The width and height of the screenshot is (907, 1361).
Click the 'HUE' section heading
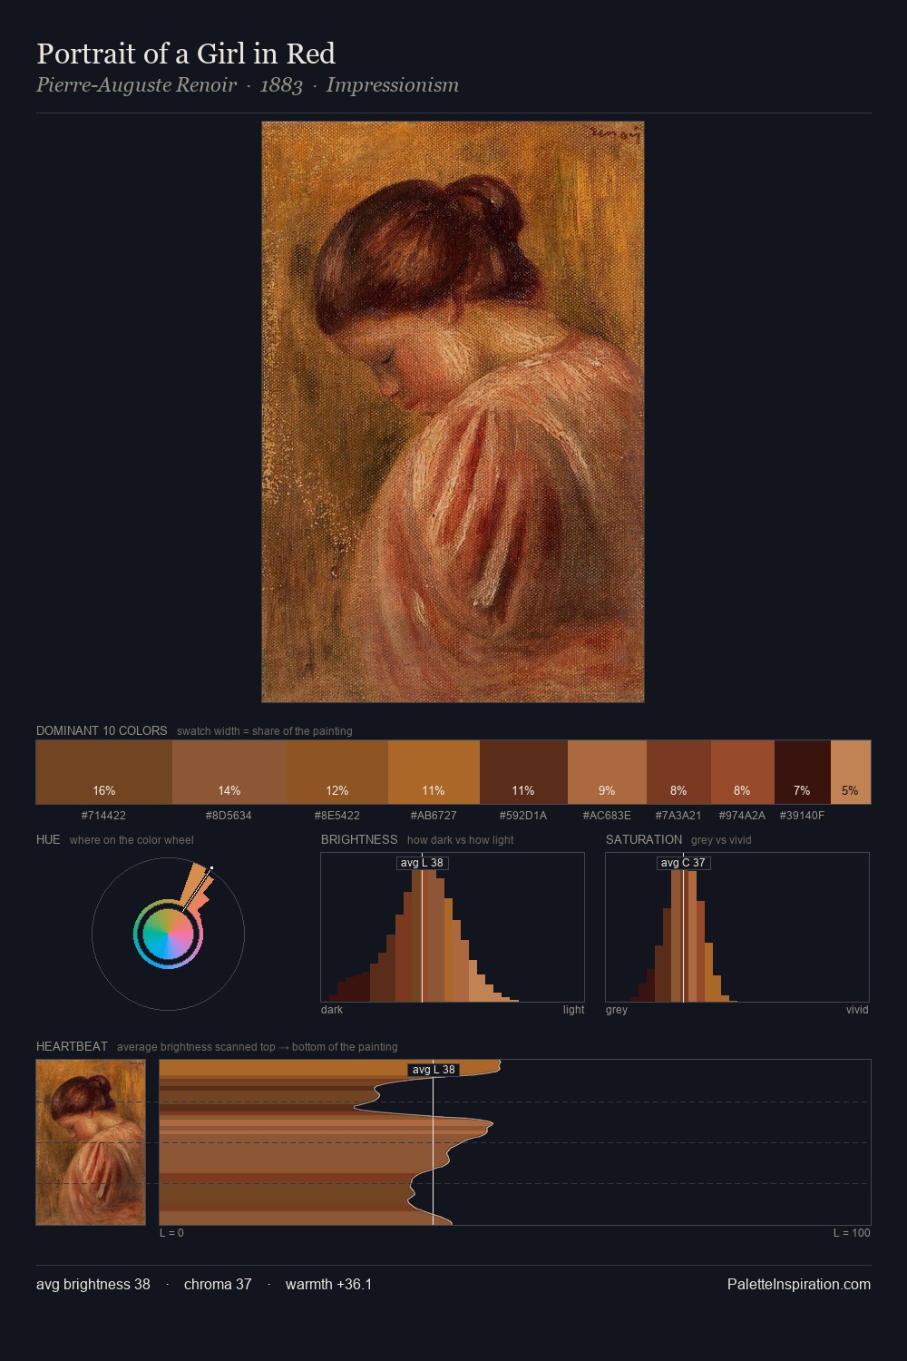tap(48, 839)
